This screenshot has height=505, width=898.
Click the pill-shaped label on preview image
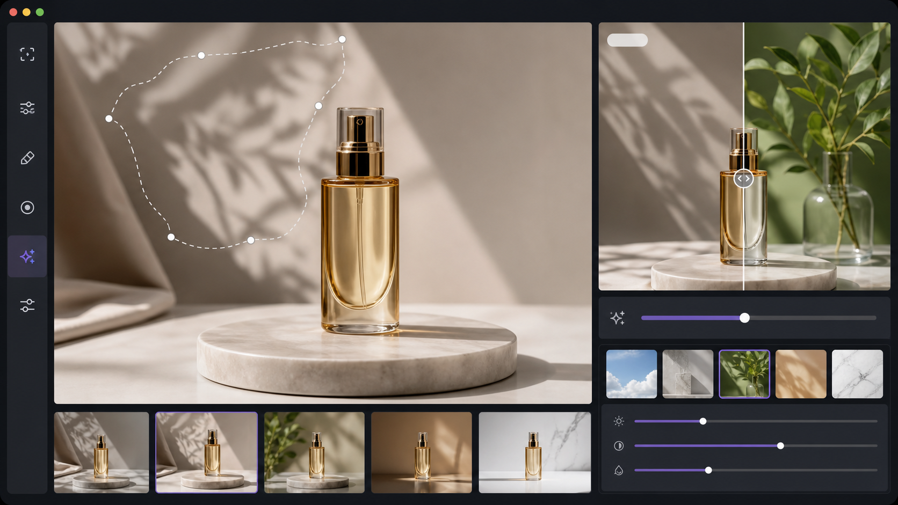point(627,40)
